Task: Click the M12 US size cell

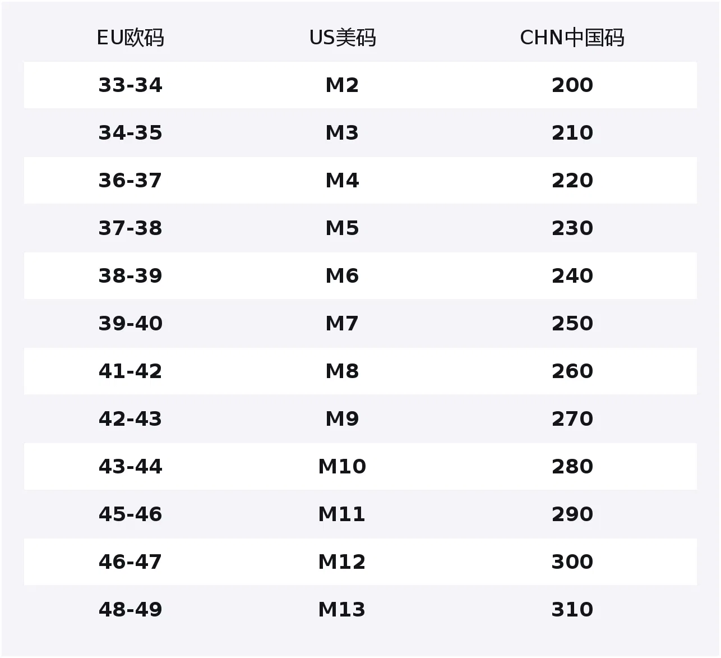Action: tap(342, 562)
